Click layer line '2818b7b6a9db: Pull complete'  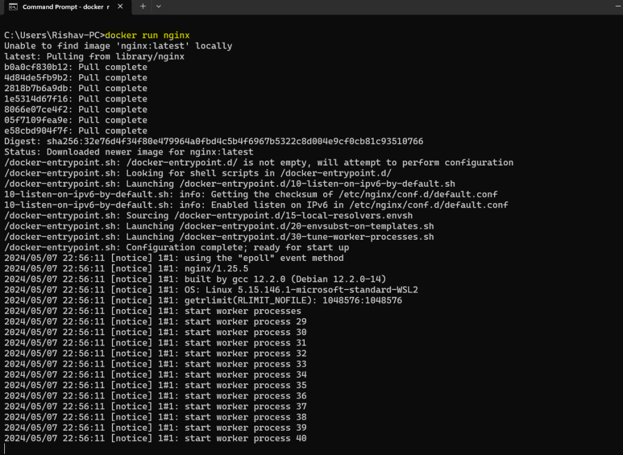click(75, 88)
